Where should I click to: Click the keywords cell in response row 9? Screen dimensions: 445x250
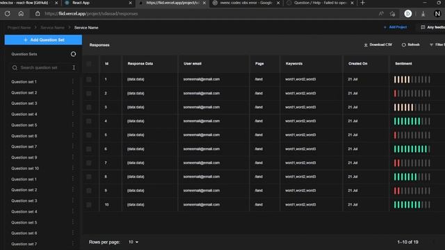[300, 190]
